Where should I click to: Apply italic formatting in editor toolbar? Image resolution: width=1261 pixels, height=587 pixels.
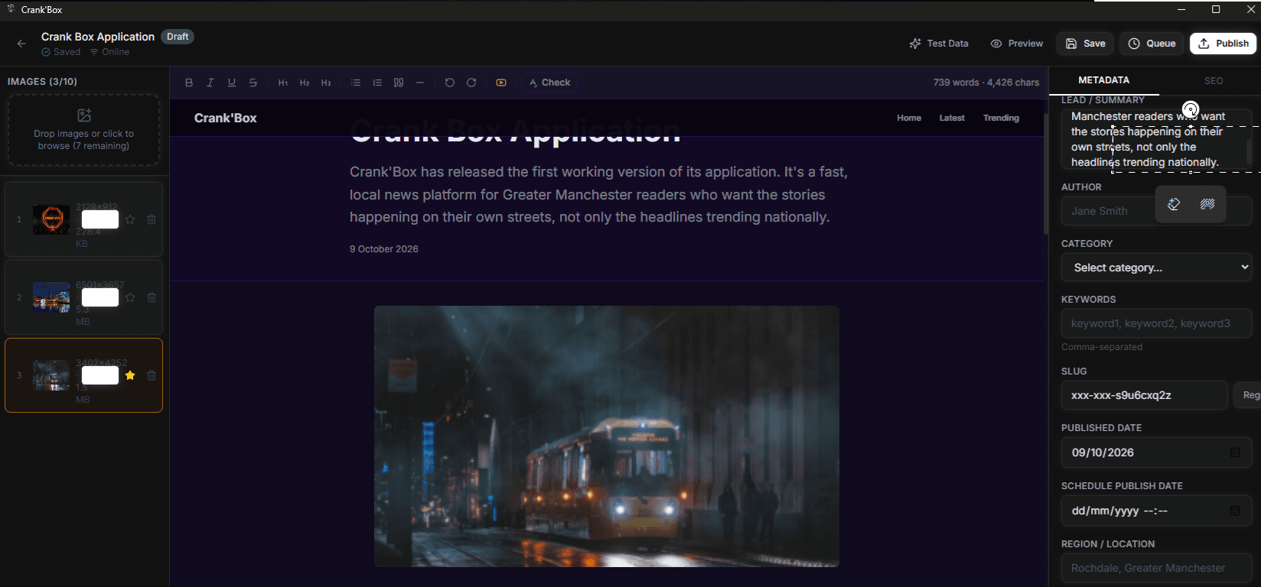tap(210, 83)
